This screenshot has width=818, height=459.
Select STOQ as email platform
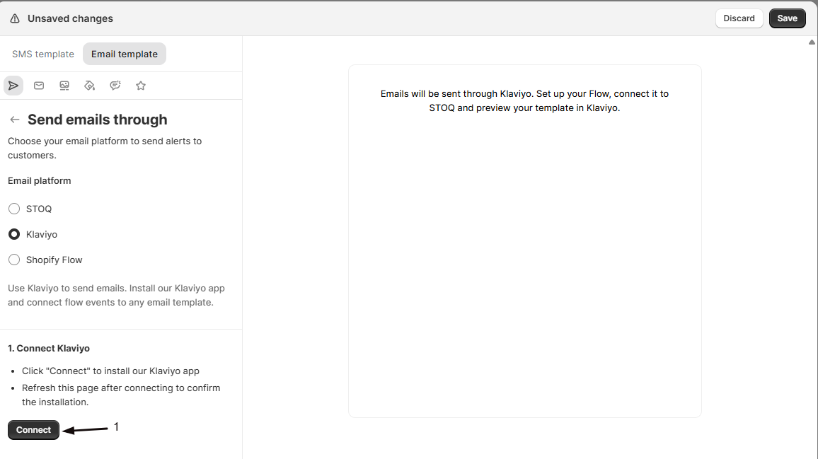tap(14, 209)
